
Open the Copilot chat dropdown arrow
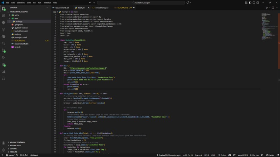tap(190, 3)
